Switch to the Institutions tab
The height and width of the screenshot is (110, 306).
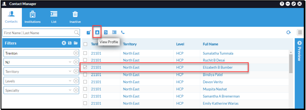(x=33, y=17)
